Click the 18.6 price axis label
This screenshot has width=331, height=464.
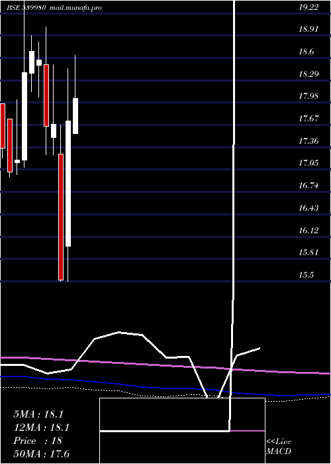307,52
